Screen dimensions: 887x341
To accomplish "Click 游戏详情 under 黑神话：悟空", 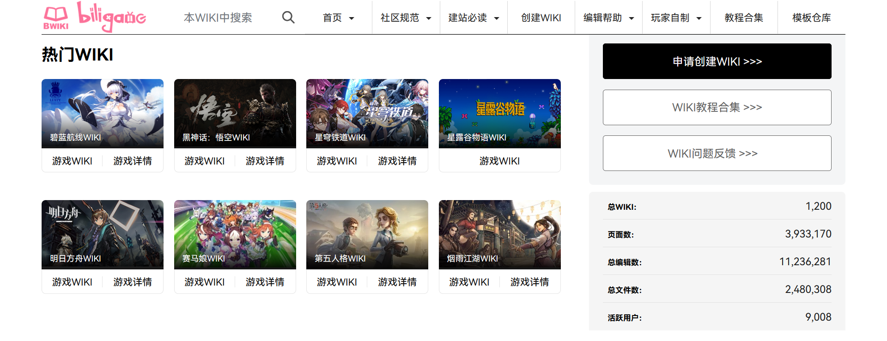I will click(265, 161).
